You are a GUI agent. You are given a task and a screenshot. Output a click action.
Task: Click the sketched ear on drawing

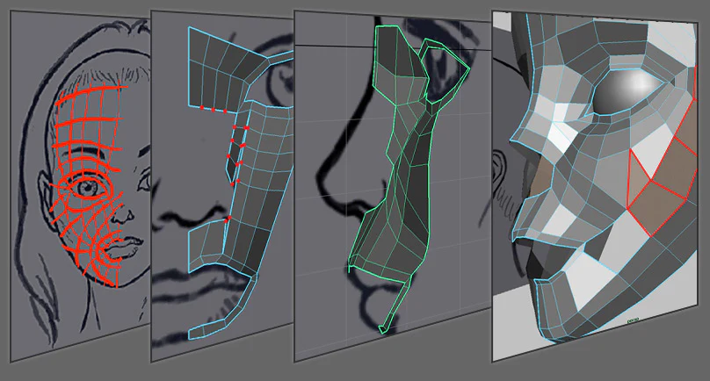click(x=46, y=195)
